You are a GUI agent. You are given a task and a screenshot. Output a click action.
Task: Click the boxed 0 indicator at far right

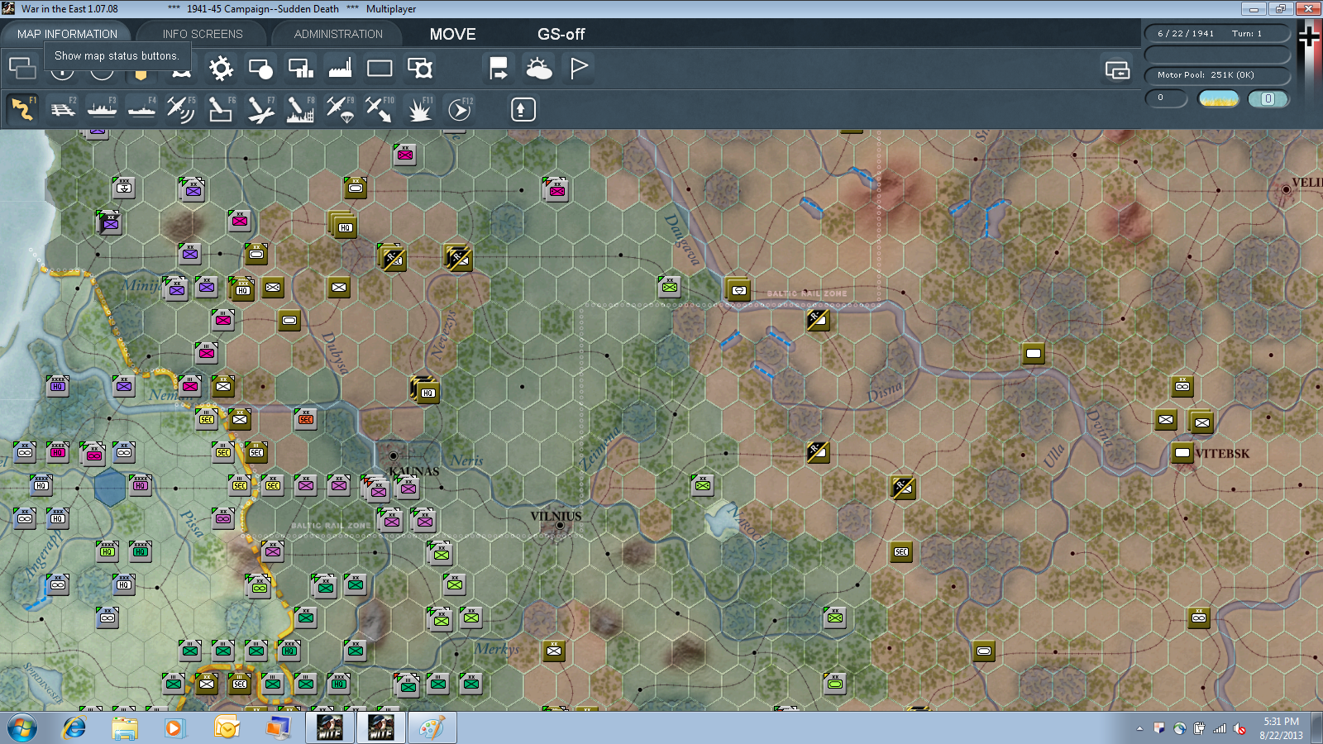pyautogui.click(x=1268, y=98)
